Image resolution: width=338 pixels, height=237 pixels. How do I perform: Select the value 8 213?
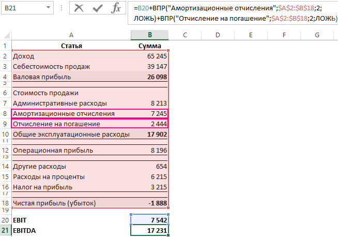(149, 103)
